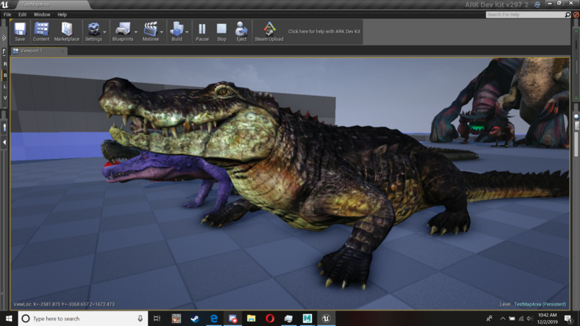Switch to the Viewport 1 tab
The image size is (580, 326).
(x=31, y=51)
